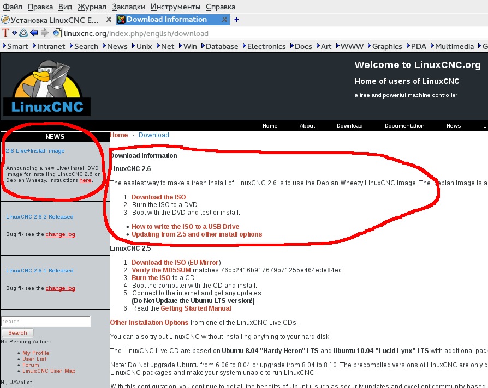The width and height of the screenshot is (488, 388).
Task: Click the small blue down-arrow toolbar icon
Action: point(15,32)
